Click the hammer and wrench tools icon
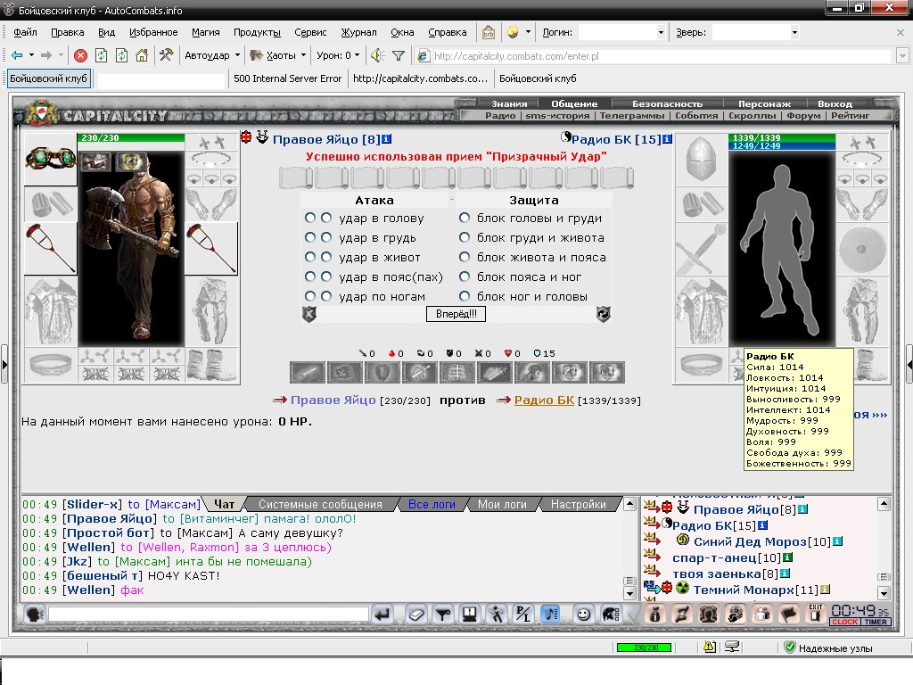The width and height of the screenshot is (913, 685). (x=166, y=55)
